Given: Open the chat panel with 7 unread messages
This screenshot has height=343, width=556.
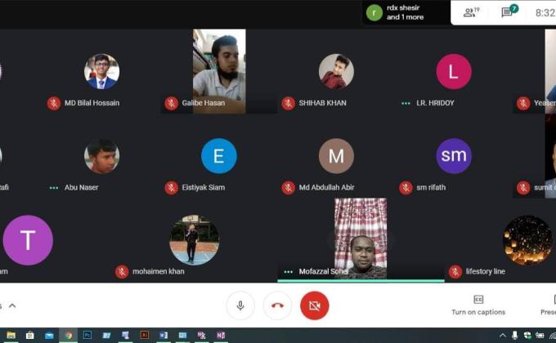Looking at the screenshot, I should (x=509, y=12).
